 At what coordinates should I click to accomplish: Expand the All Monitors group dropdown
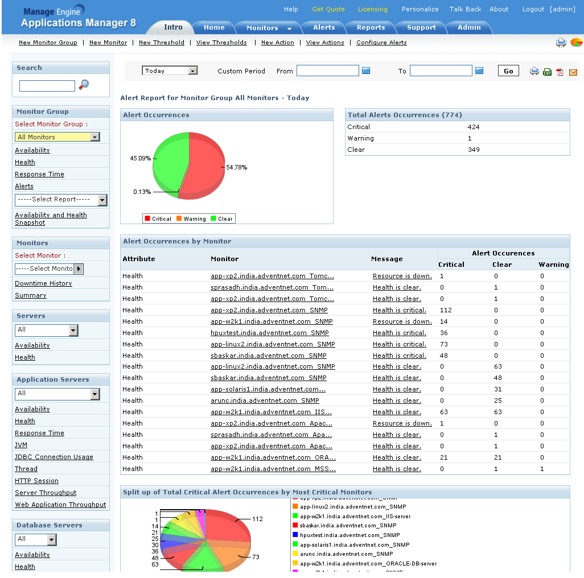click(x=94, y=137)
